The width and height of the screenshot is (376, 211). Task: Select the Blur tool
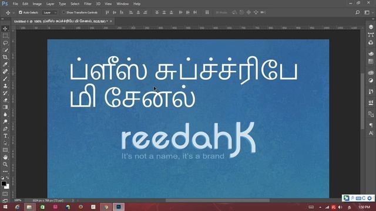5,114
